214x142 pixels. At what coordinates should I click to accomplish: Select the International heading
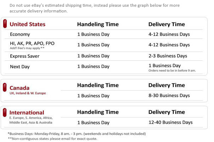[x=27, y=112]
